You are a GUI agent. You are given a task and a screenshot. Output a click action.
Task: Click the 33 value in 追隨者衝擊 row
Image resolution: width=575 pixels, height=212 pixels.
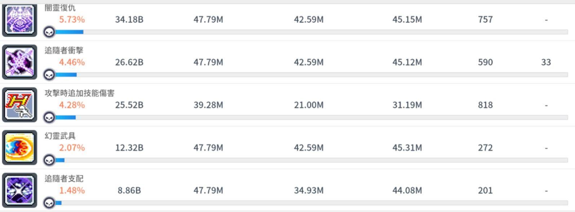[546, 62]
